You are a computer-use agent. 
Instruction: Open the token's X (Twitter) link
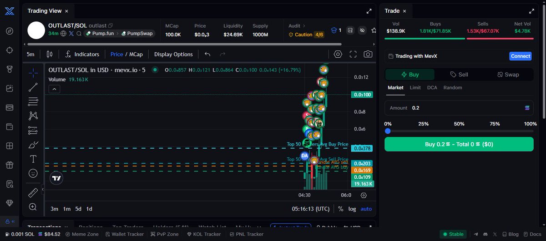(x=71, y=34)
